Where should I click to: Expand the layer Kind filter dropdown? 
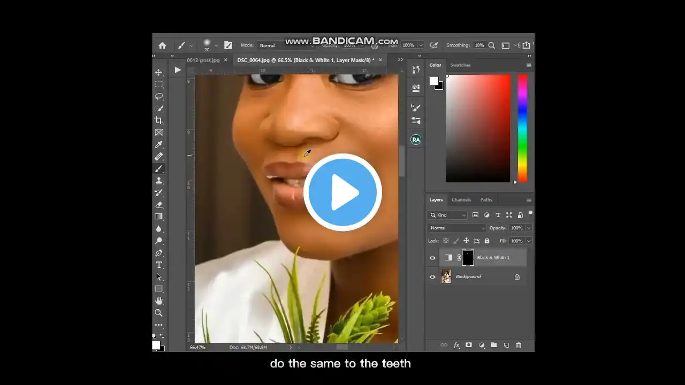tap(448, 215)
